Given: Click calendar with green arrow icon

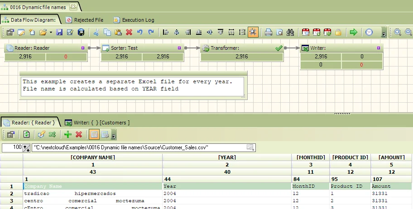Looking at the screenshot, I should click(327, 32).
